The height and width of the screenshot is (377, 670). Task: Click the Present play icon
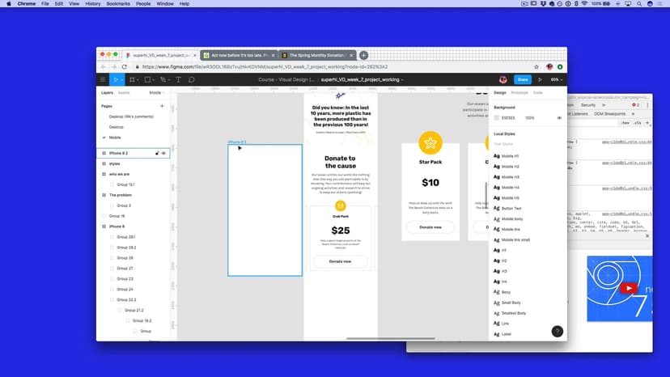point(540,79)
